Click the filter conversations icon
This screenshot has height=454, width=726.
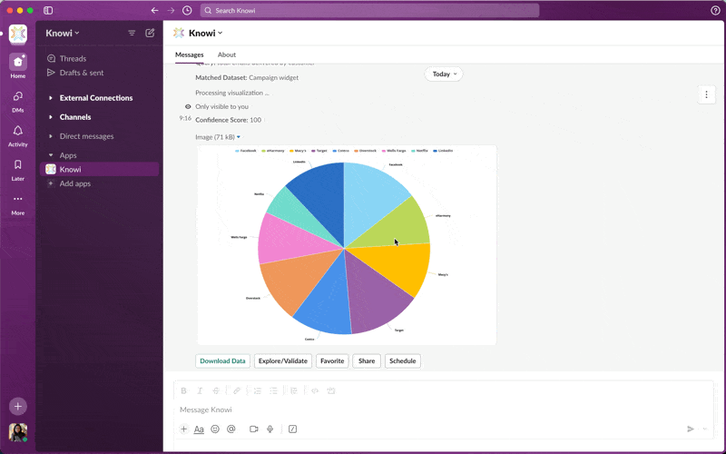point(132,33)
